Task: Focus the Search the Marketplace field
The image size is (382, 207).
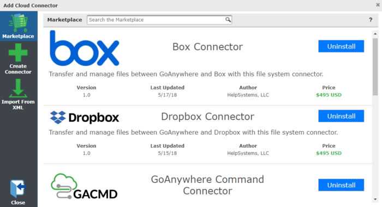Action: (x=159, y=20)
